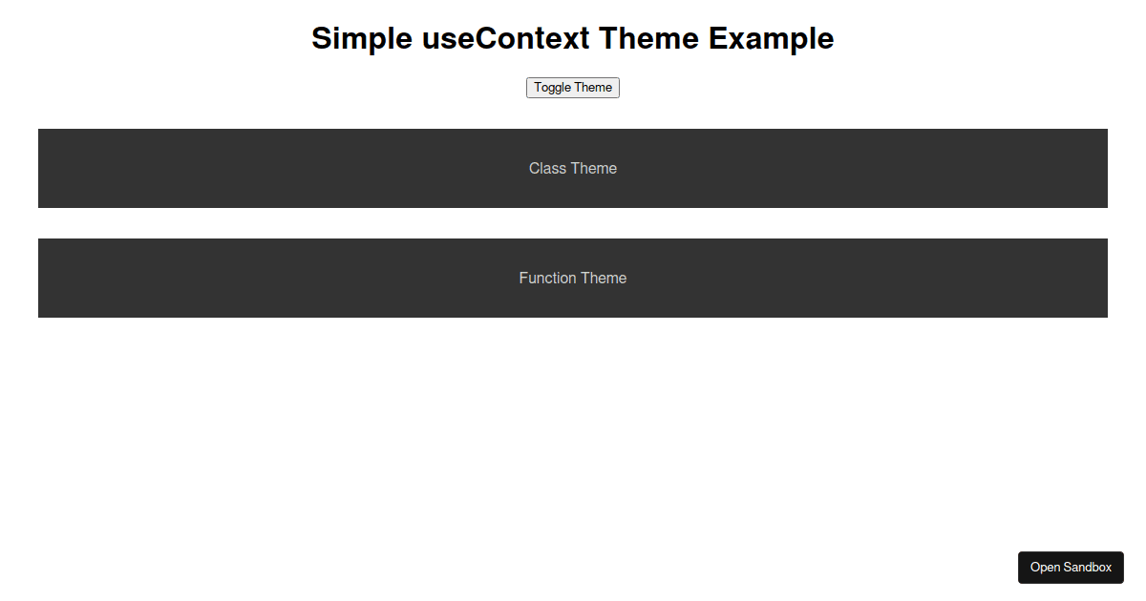Open the sandbox editor with Open Sandbox
Screen dimensions: 1146x601
pos(1071,567)
